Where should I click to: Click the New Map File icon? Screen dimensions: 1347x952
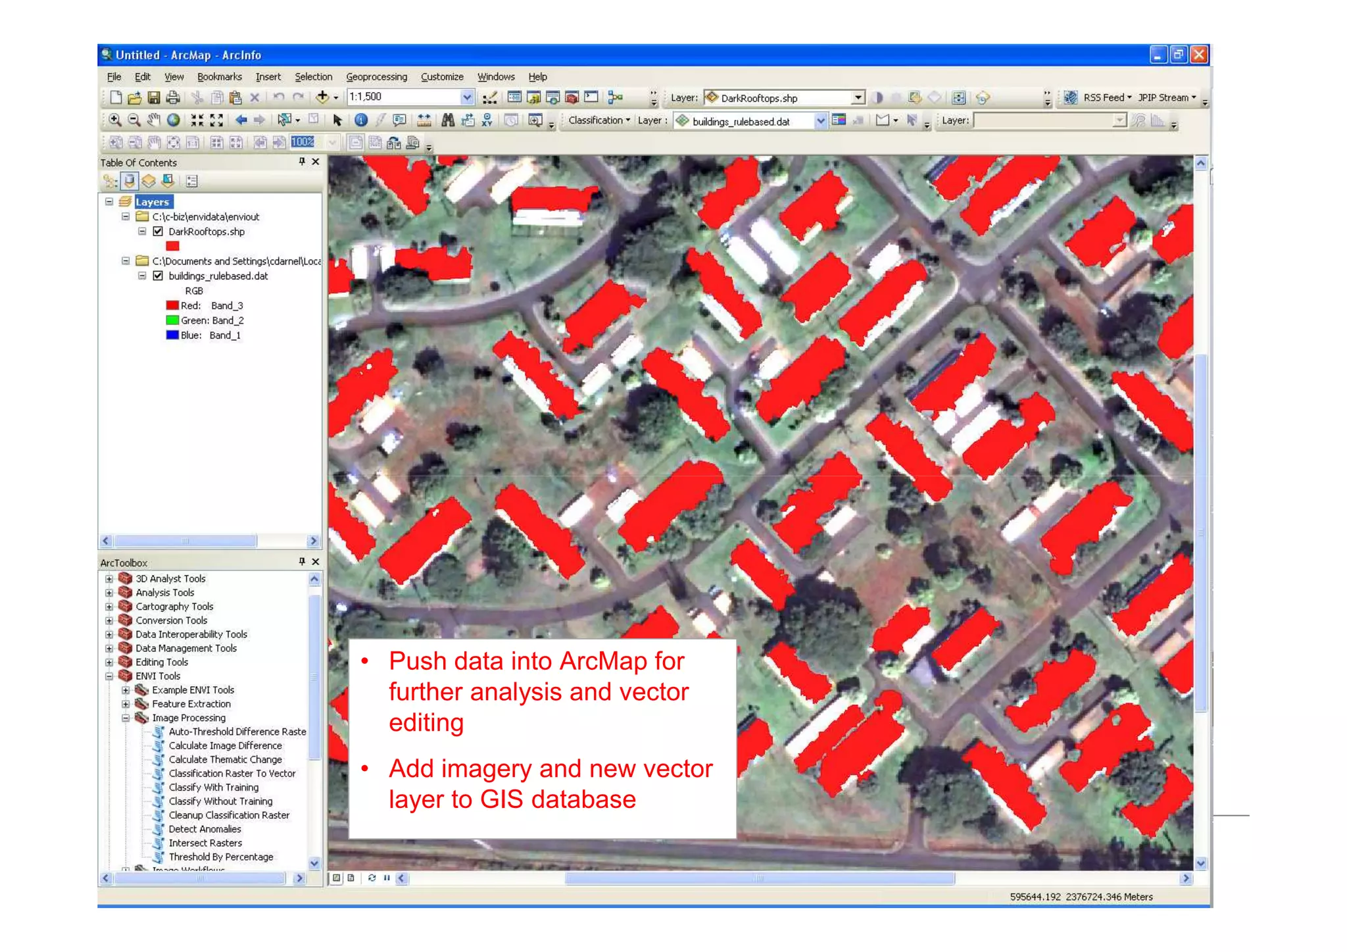pos(116,97)
